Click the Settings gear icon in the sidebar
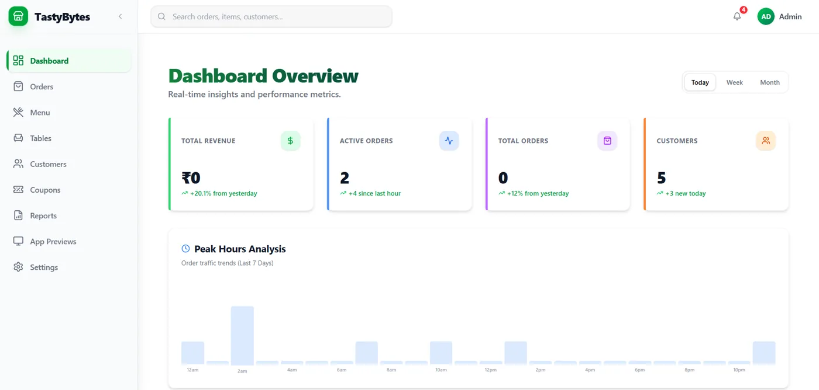This screenshot has height=390, width=819. click(x=18, y=267)
